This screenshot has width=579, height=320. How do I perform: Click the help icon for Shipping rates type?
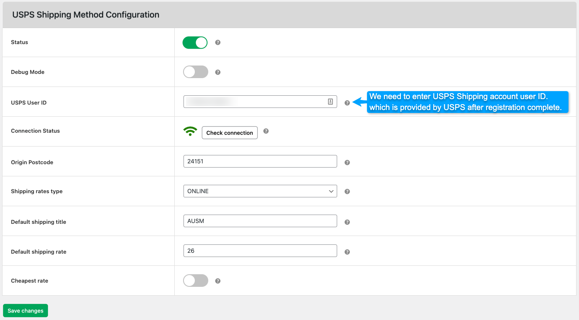click(347, 191)
